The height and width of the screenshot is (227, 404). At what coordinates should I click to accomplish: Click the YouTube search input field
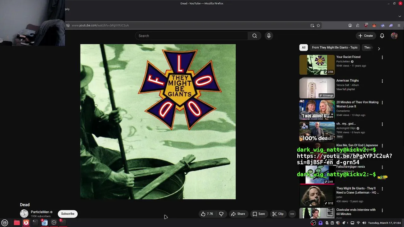192,36
